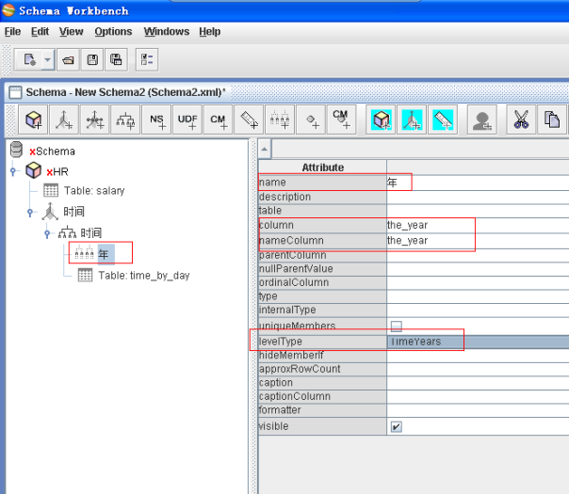This screenshot has width=569, height=494.
Task: Click the Add Named Set icon
Action: (x=156, y=120)
